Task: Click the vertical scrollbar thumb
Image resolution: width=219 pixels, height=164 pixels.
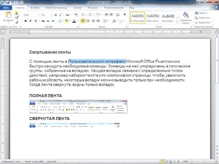Action: [217, 61]
